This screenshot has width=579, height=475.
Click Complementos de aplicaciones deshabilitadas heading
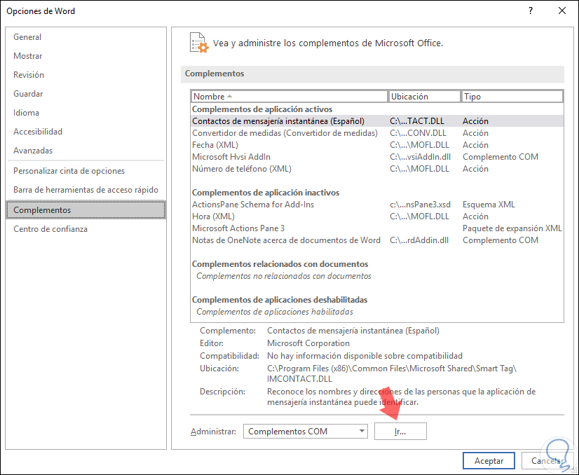(280, 300)
